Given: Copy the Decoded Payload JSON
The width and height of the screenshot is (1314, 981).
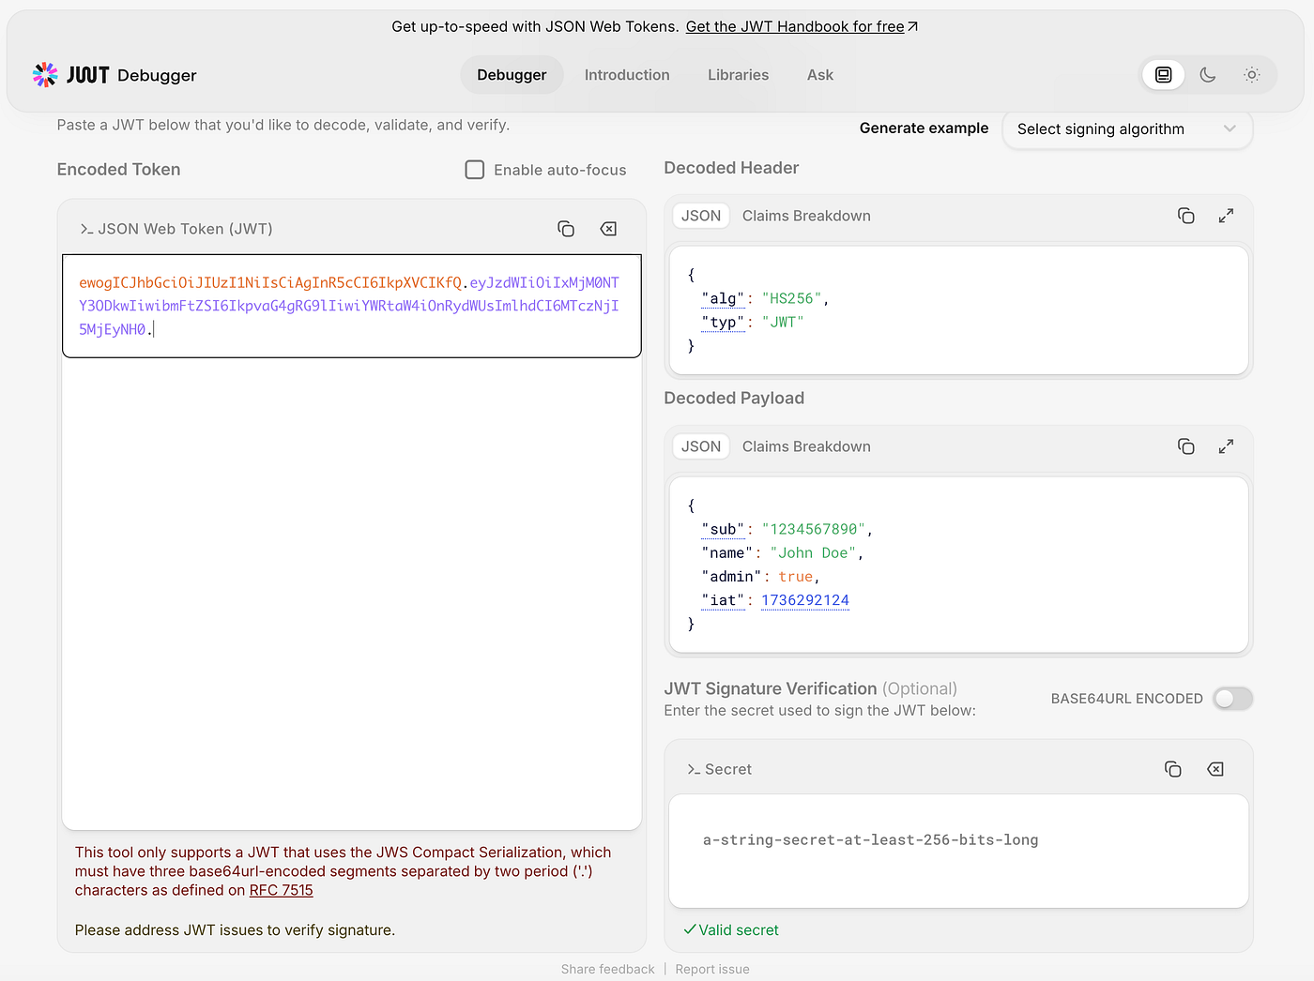Looking at the screenshot, I should [x=1186, y=446].
